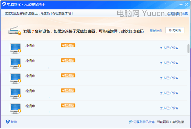Open the 已知设备 link at top right
This screenshot has height=129, width=191.
click(x=174, y=13)
